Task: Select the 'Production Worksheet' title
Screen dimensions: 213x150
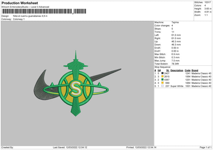Action: click(20, 3)
